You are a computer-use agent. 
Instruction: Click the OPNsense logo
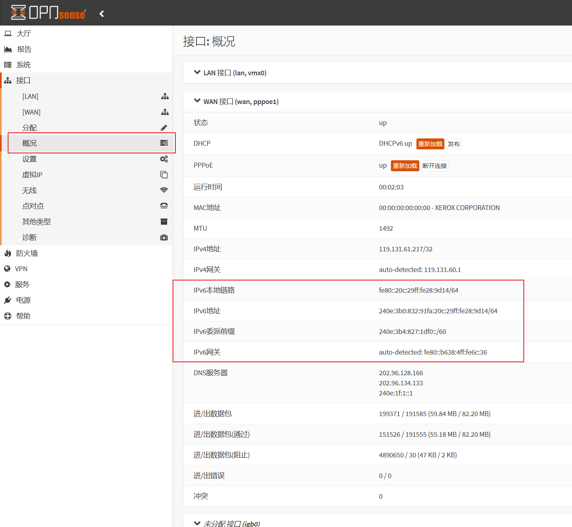(x=48, y=13)
